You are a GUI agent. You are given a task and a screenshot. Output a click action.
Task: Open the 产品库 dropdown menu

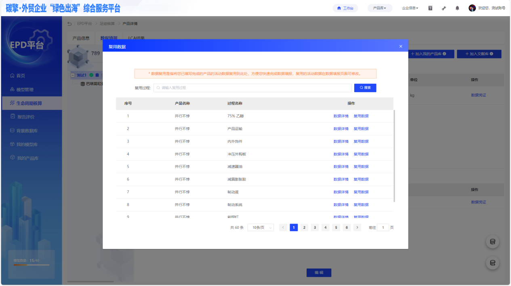380,8
